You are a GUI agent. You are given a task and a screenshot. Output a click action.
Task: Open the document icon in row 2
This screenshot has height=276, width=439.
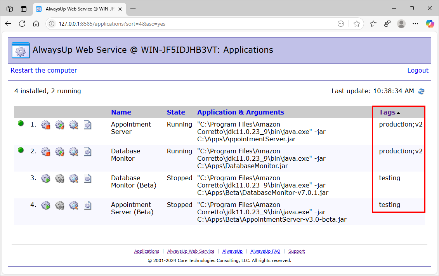[x=88, y=152]
